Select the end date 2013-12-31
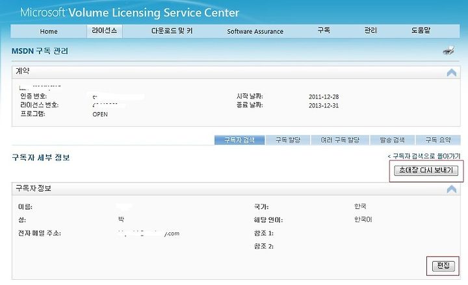The height and width of the screenshot is (285, 468). (x=324, y=106)
